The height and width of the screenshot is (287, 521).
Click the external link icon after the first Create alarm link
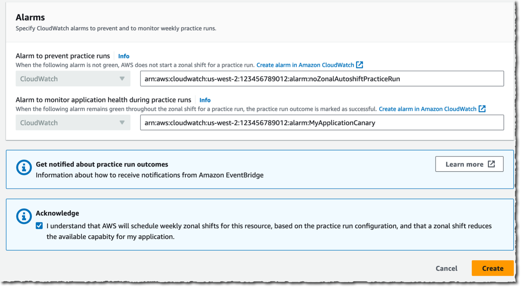coord(359,65)
